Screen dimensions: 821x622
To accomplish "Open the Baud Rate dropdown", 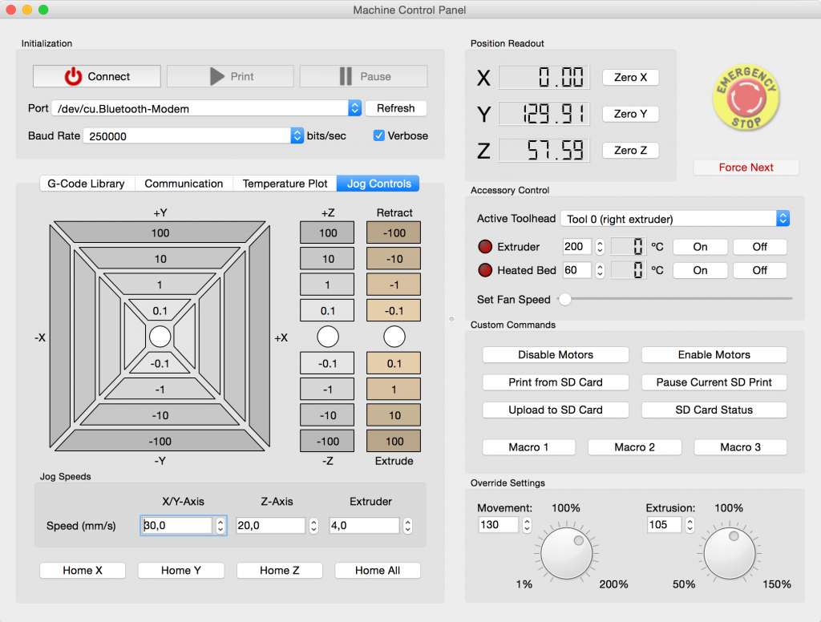I will [x=296, y=135].
